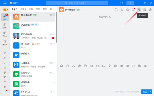Click the to-do check icon in the message toolbar

[x=103, y=66]
